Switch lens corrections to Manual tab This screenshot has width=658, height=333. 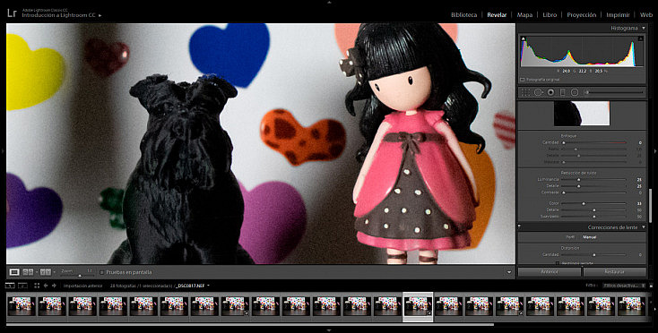[x=589, y=237]
